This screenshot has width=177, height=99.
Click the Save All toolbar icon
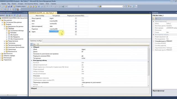tap(11, 6)
